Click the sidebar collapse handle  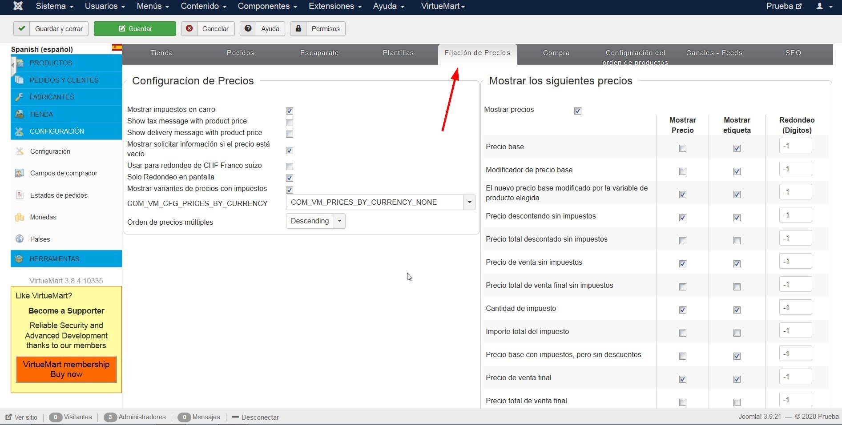[x=13, y=66]
